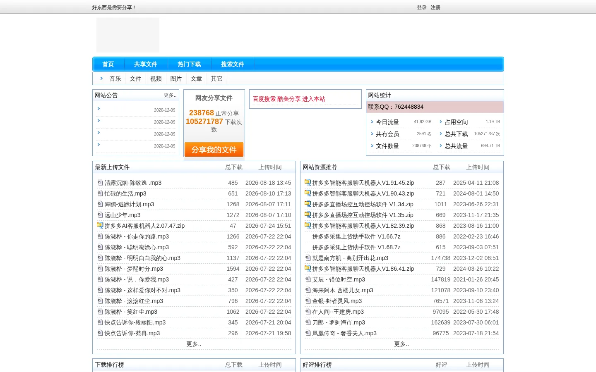Screen dimensions: 596x372
Task: Open file 拼多多采集上货助手软件 V1.66.7z
Action: point(356,236)
